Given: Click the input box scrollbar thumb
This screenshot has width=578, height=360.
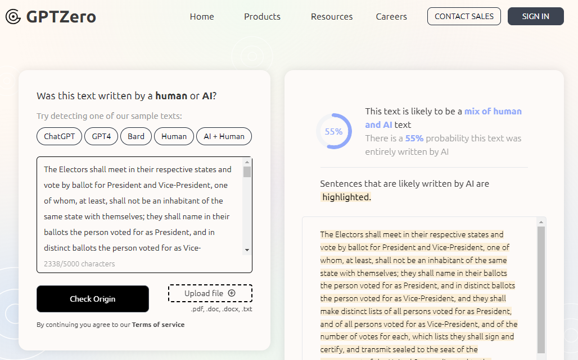Looking at the screenshot, I should (x=247, y=172).
